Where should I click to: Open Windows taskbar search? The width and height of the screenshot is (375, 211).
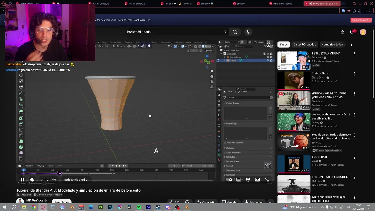(x=14, y=207)
